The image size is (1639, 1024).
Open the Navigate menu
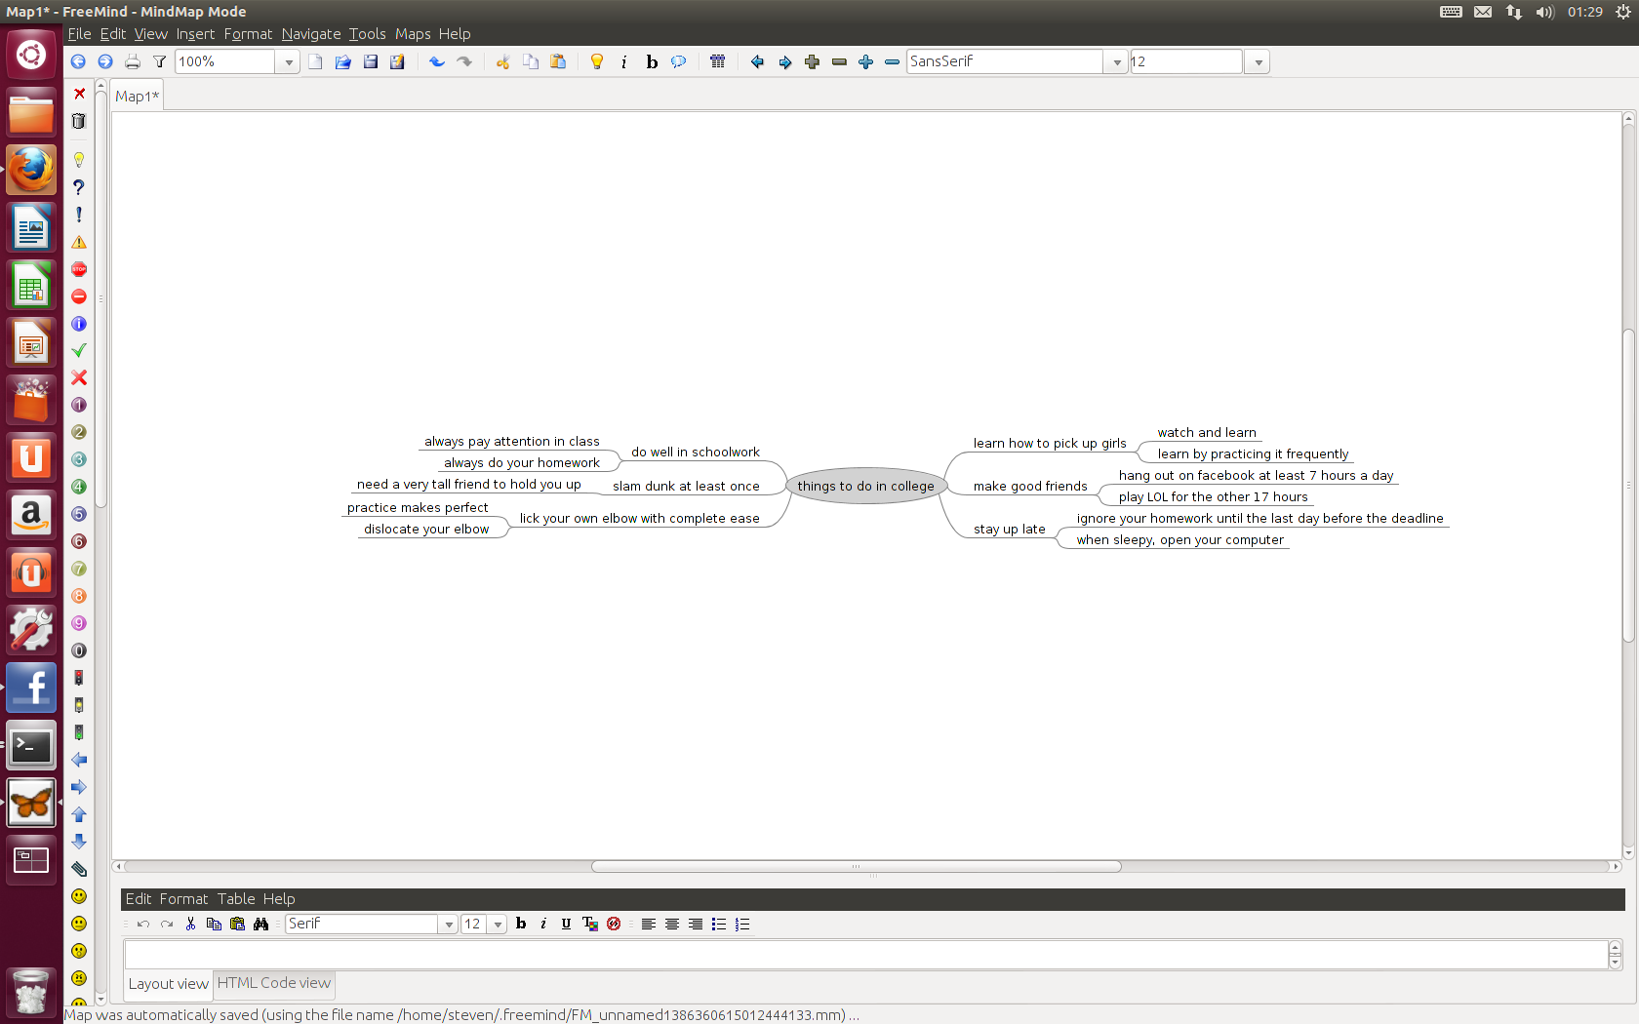pyautogui.click(x=310, y=34)
